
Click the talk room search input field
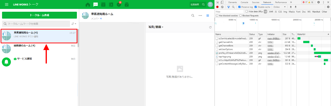pos(37,24)
